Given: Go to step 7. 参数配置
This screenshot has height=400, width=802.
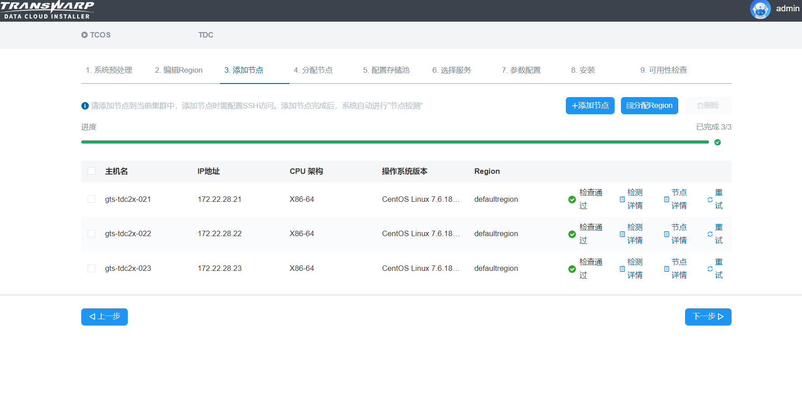Looking at the screenshot, I should point(521,70).
